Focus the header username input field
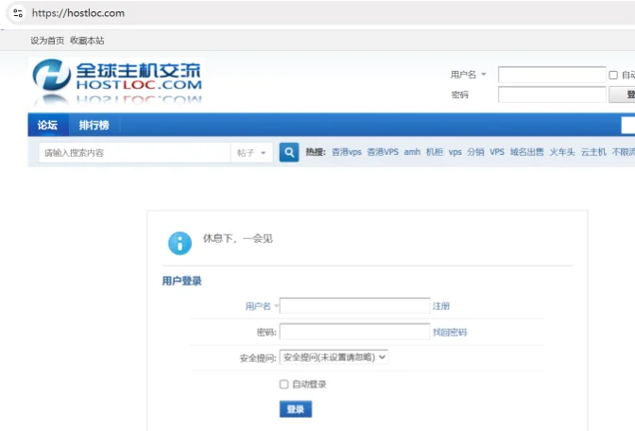Screen dimensions: 635x431 [x=552, y=75]
